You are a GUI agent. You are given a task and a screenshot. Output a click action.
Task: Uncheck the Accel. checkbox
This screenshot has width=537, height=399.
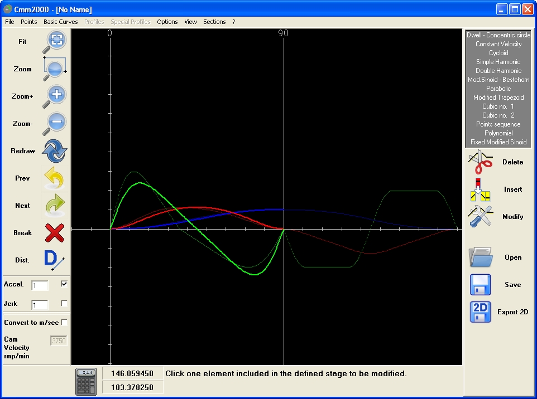pyautogui.click(x=64, y=284)
